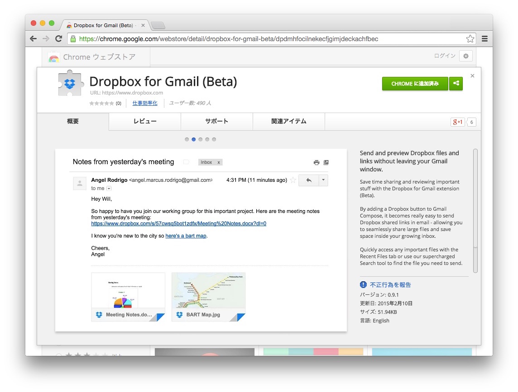Click the 不正行為を報告 link
This screenshot has width=518, height=392.
pyautogui.click(x=390, y=285)
